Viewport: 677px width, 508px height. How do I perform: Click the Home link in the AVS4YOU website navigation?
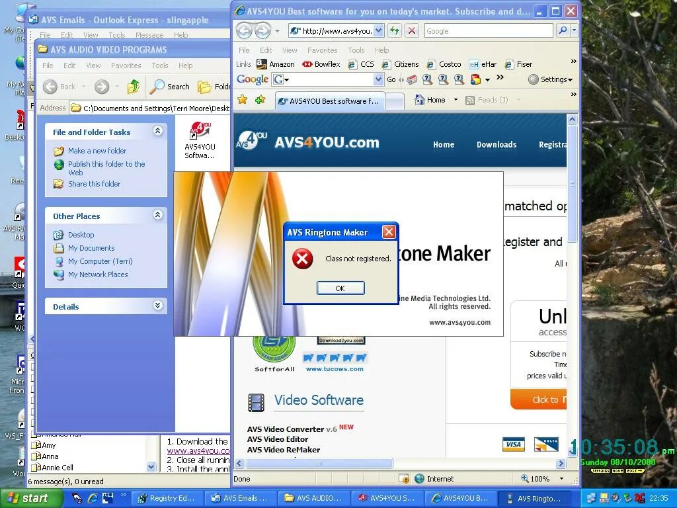(444, 145)
